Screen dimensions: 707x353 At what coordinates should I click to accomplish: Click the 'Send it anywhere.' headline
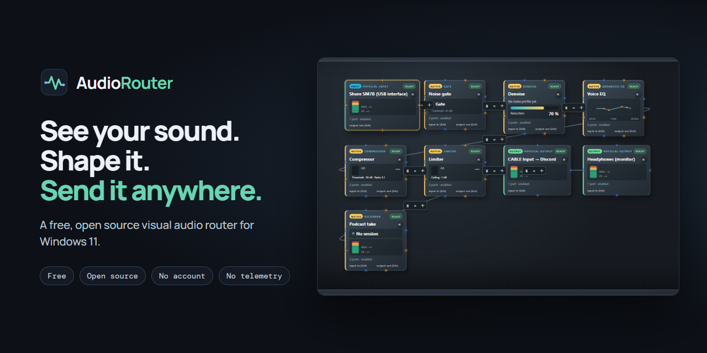(x=151, y=191)
